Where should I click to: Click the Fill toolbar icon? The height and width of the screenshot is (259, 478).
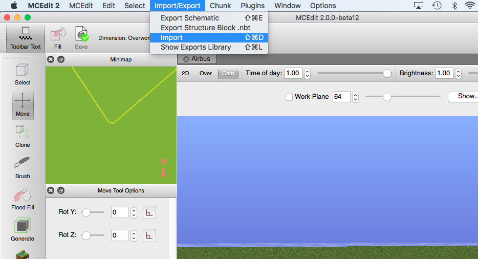click(x=58, y=38)
